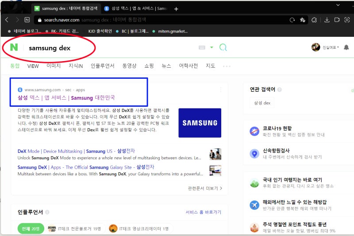Expand 관련문서 더보기
Image resolution: width=354 pixels, height=236 pixels.
point(205,188)
